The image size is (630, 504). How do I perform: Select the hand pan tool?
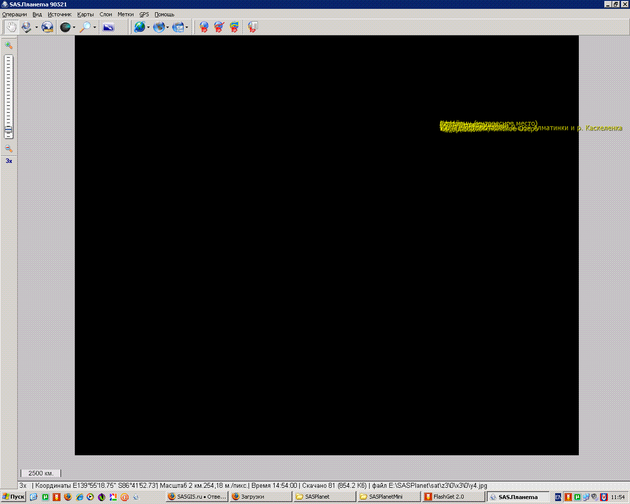click(11, 27)
